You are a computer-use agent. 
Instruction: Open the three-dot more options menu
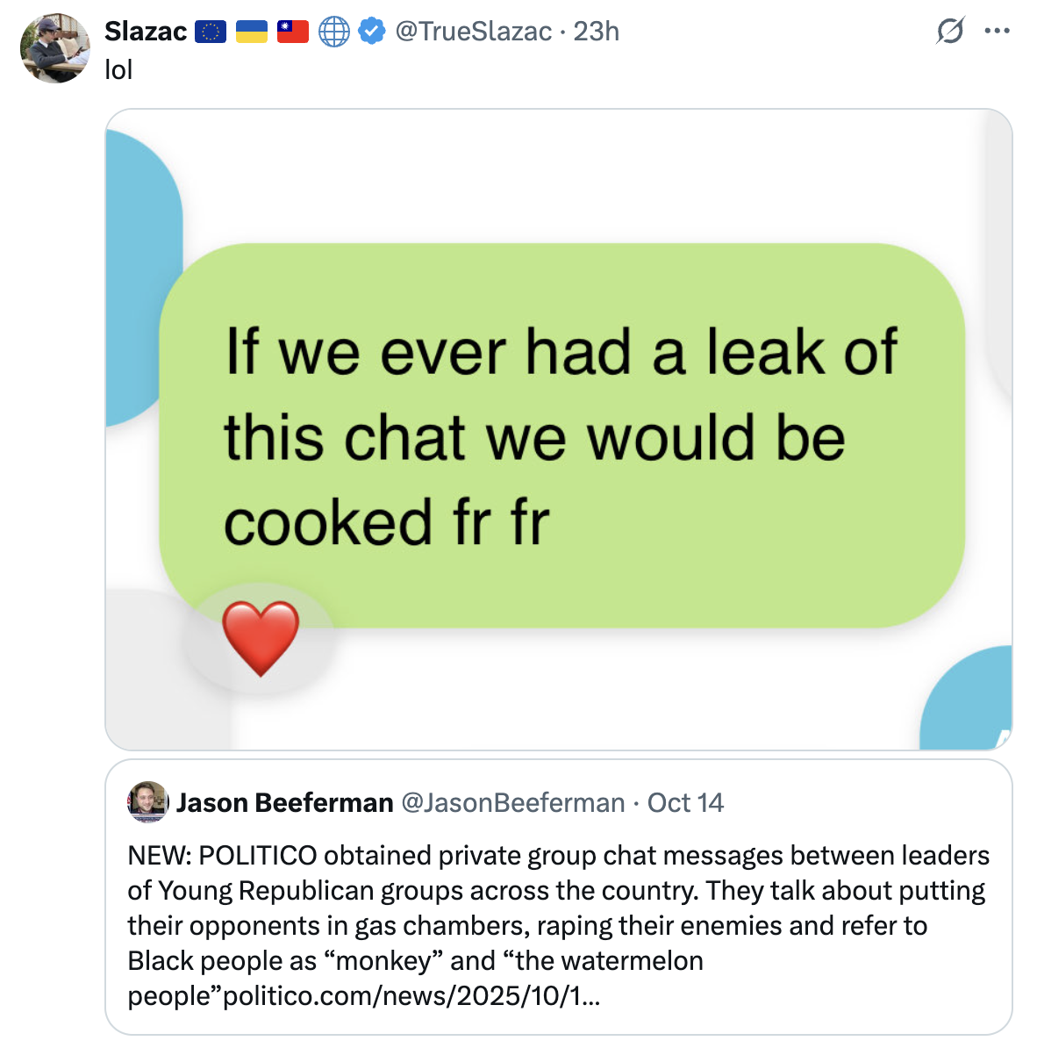click(x=998, y=32)
